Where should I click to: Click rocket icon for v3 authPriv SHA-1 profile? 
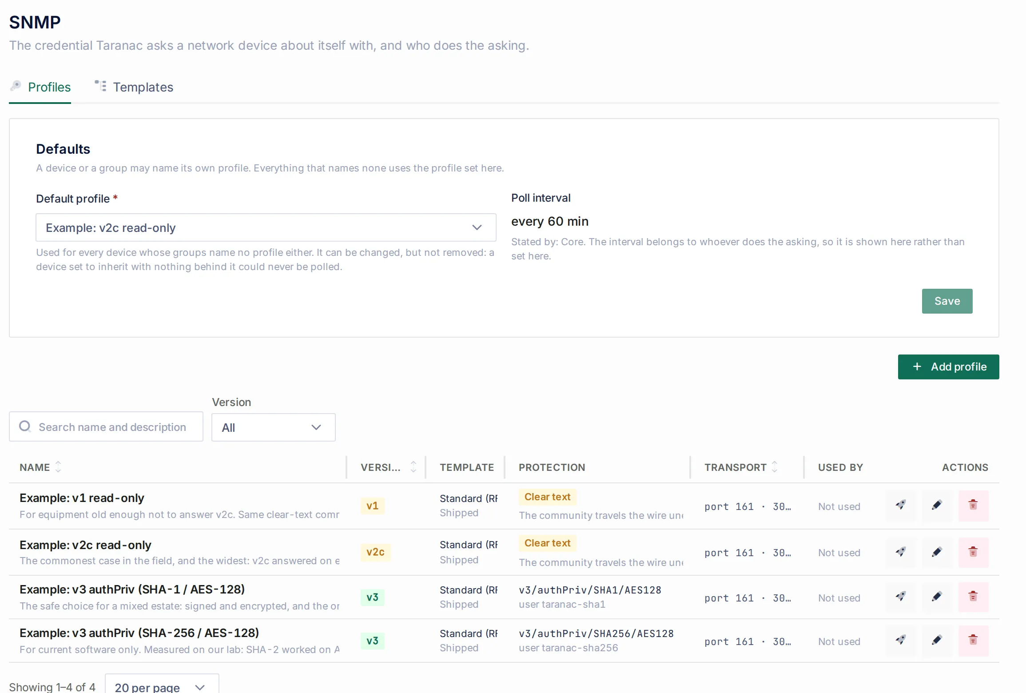coord(901,597)
